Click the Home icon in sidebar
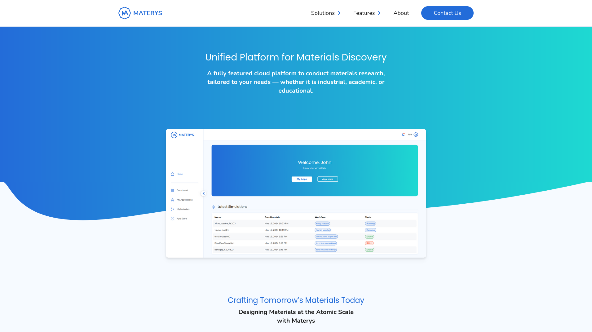This screenshot has width=592, height=332. pyautogui.click(x=173, y=174)
